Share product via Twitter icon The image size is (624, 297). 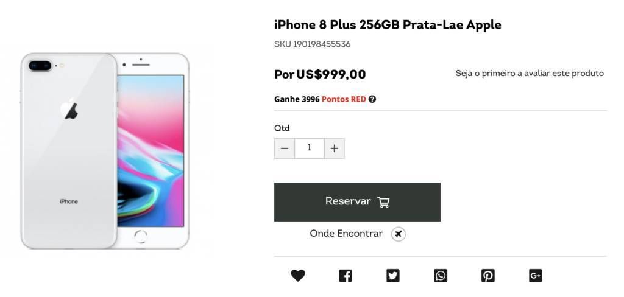pos(393,276)
